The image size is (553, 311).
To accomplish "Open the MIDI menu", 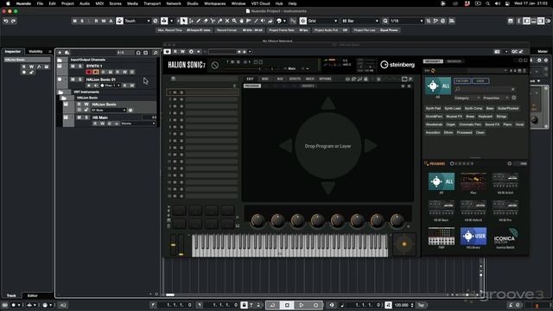I will point(99,3).
